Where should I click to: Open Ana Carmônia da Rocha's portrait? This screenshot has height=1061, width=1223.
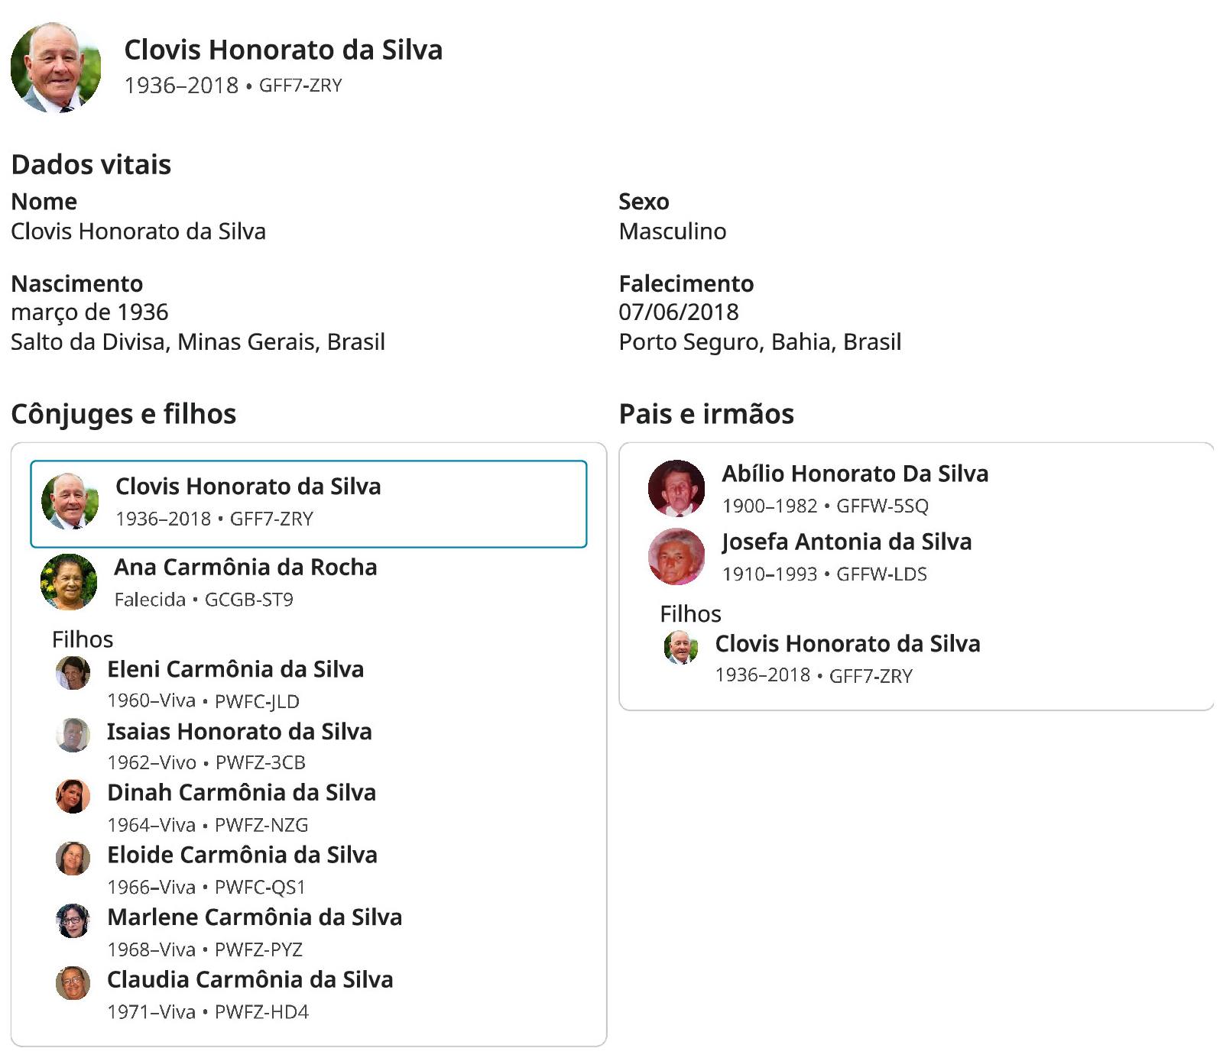pos(69,582)
